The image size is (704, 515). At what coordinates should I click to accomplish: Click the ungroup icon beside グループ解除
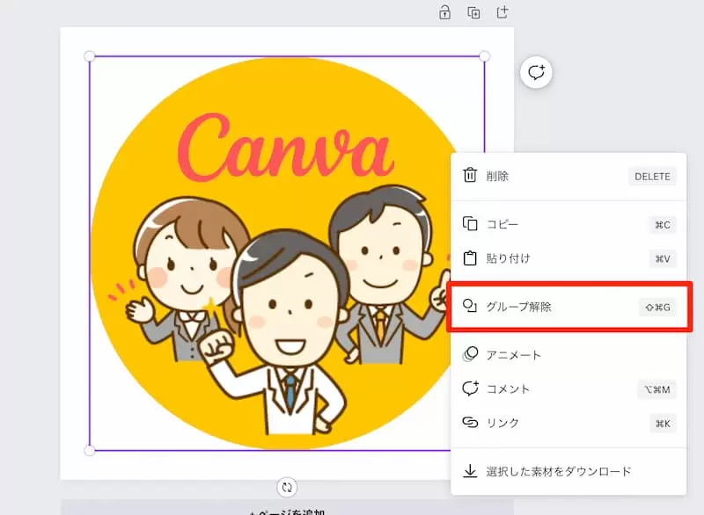[x=470, y=306]
